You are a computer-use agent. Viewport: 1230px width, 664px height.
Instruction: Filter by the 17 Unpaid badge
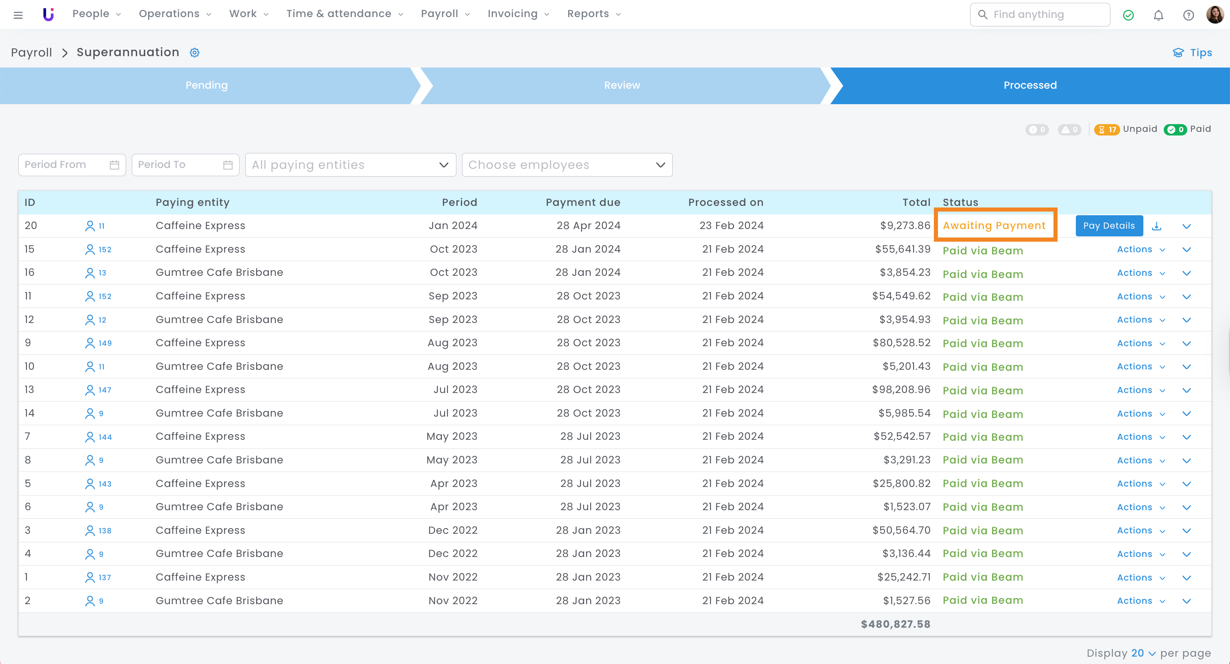point(1106,129)
